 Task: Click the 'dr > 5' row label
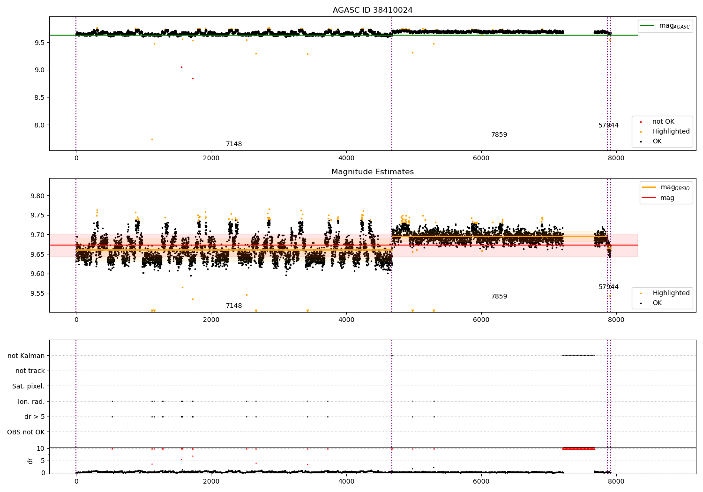35,417
